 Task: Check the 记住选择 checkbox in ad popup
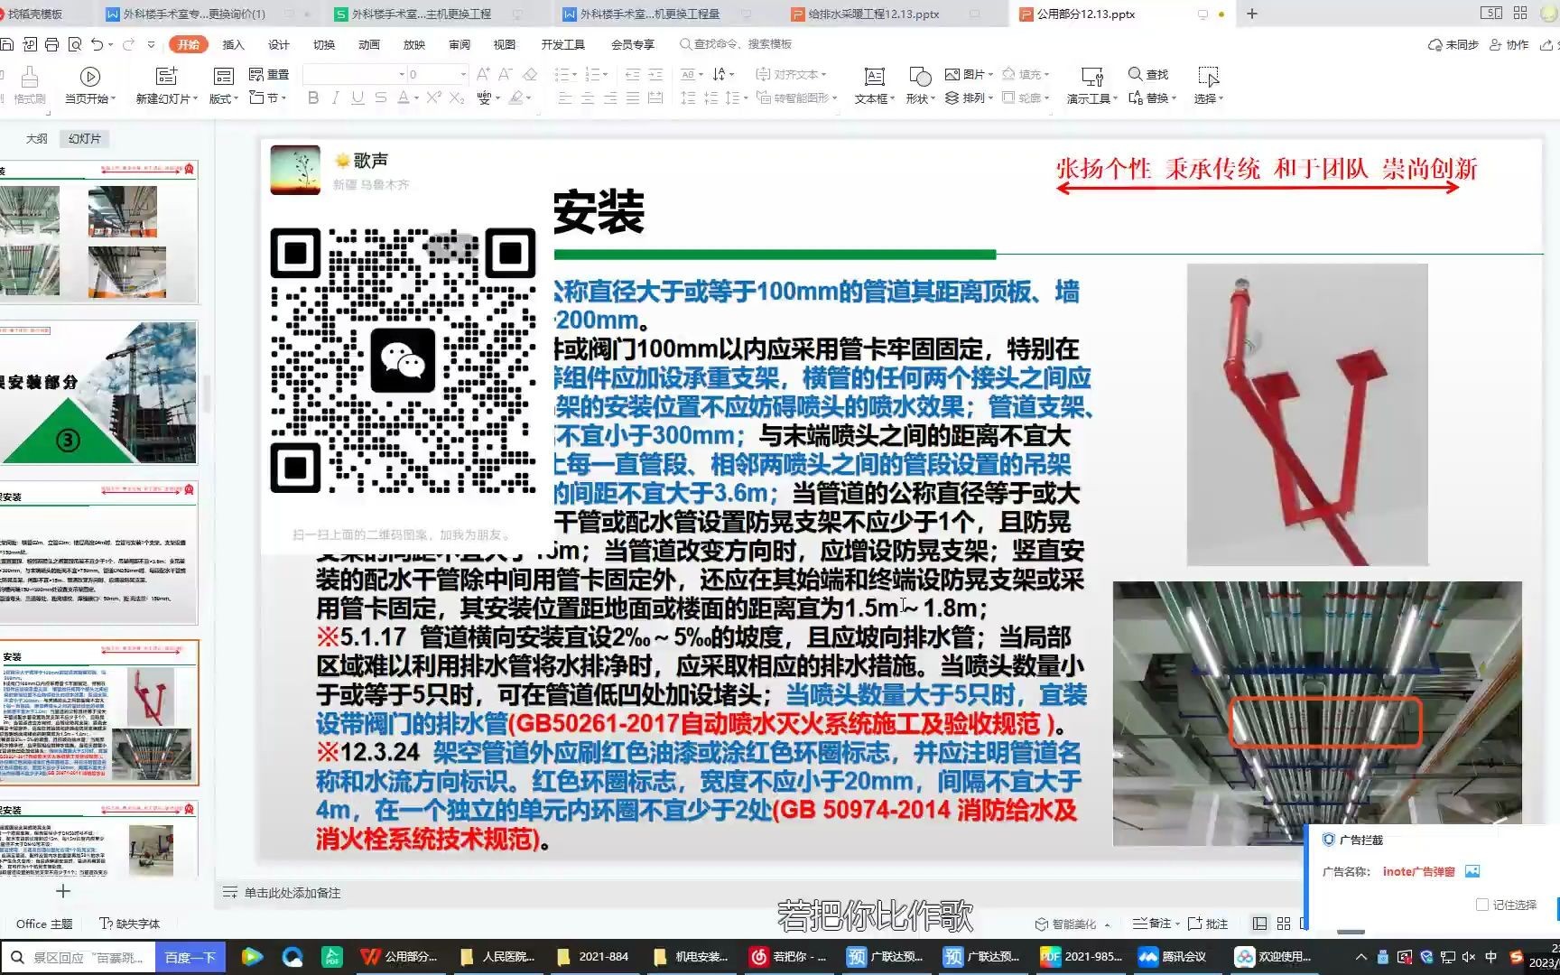(x=1481, y=905)
